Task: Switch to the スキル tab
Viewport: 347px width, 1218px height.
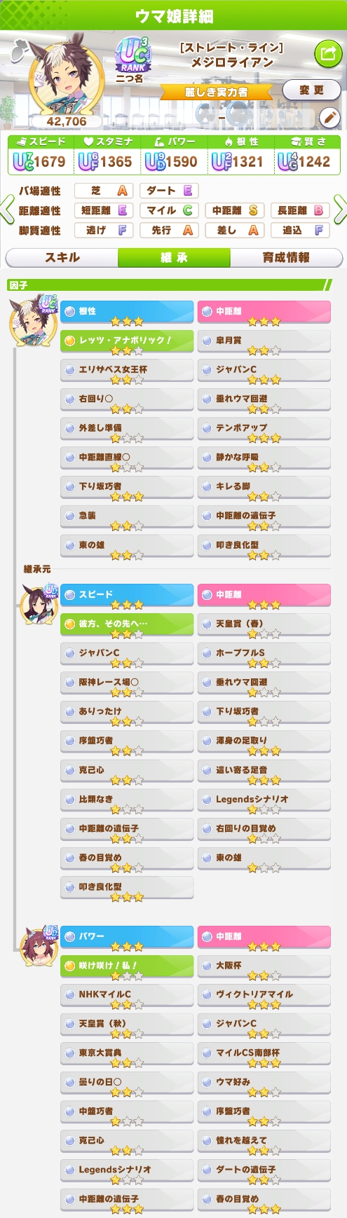Action: tap(62, 257)
